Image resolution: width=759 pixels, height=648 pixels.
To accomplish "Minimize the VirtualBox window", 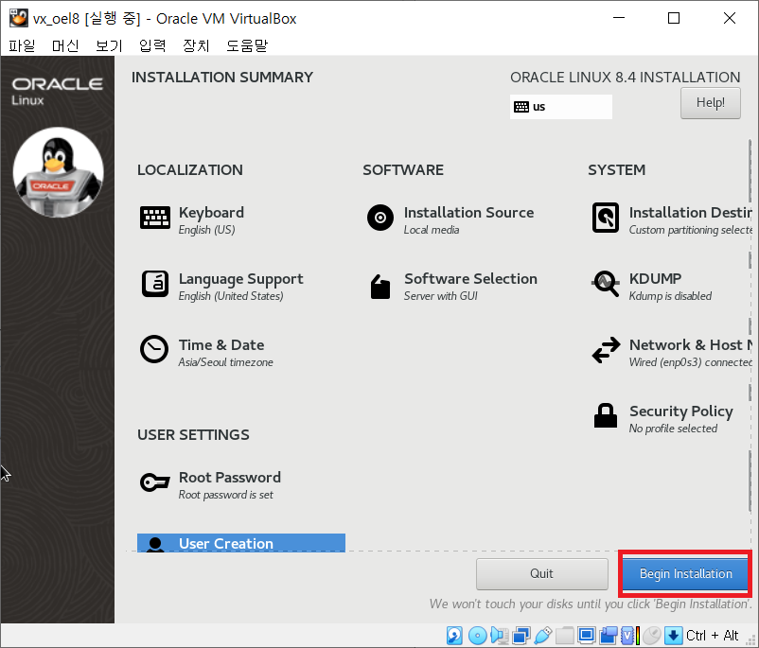I will (619, 18).
